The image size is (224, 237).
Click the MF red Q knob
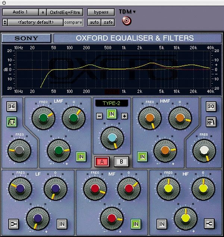(x=129, y=189)
